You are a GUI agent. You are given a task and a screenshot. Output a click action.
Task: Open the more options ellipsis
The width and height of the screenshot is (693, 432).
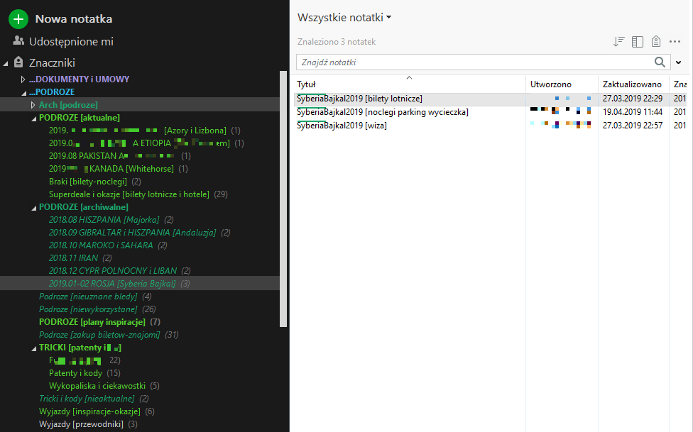tap(675, 42)
